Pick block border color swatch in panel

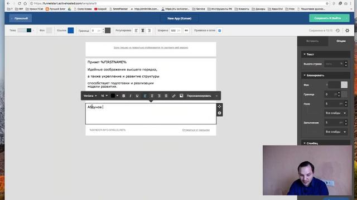click(344, 94)
